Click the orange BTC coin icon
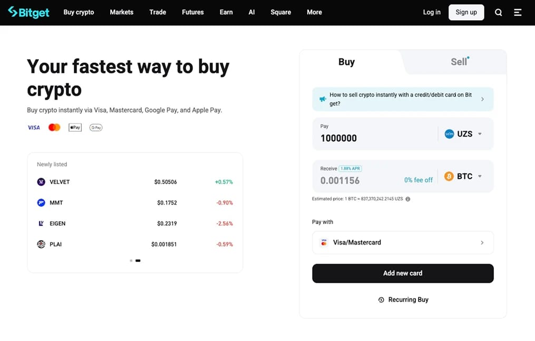535x341 pixels. (x=449, y=176)
